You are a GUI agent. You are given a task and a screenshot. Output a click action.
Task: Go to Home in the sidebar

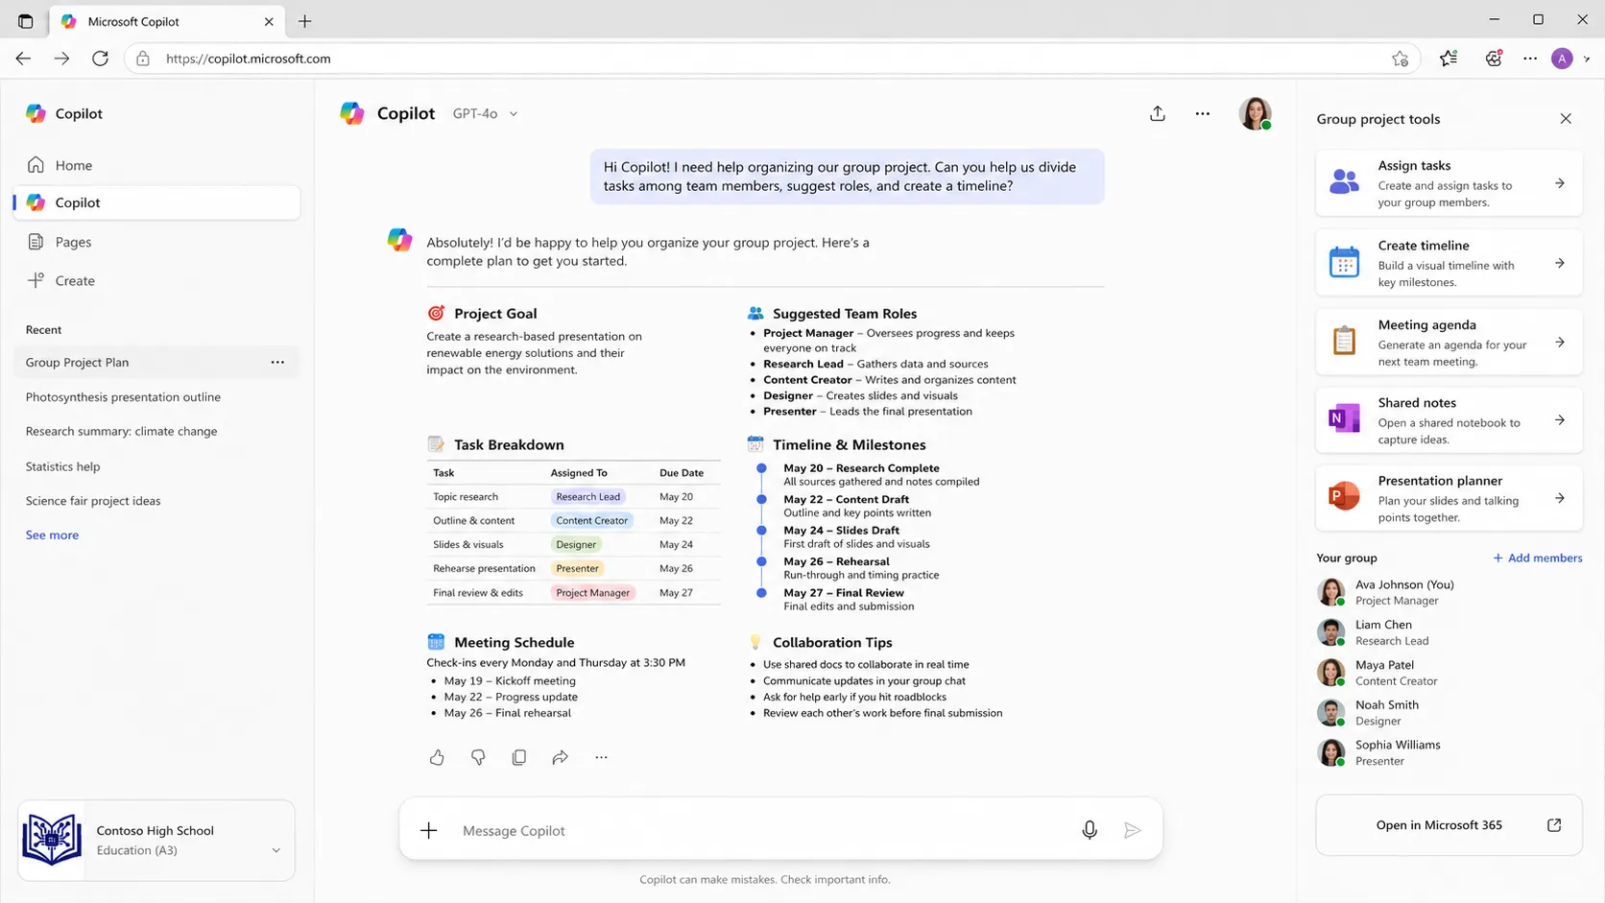(x=156, y=165)
